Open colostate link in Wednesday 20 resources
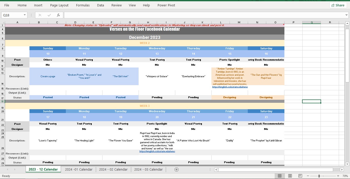 [157, 151]
